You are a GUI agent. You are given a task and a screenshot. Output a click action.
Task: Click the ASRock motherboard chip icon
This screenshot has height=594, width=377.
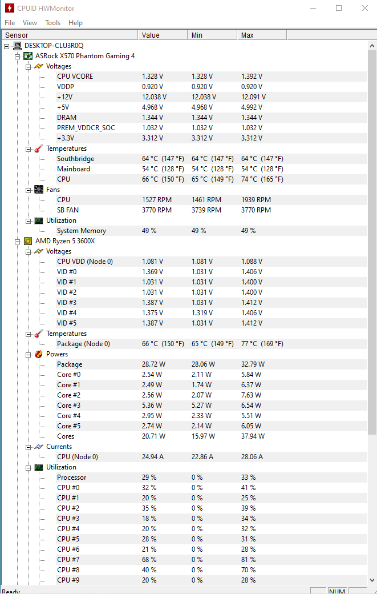28,56
